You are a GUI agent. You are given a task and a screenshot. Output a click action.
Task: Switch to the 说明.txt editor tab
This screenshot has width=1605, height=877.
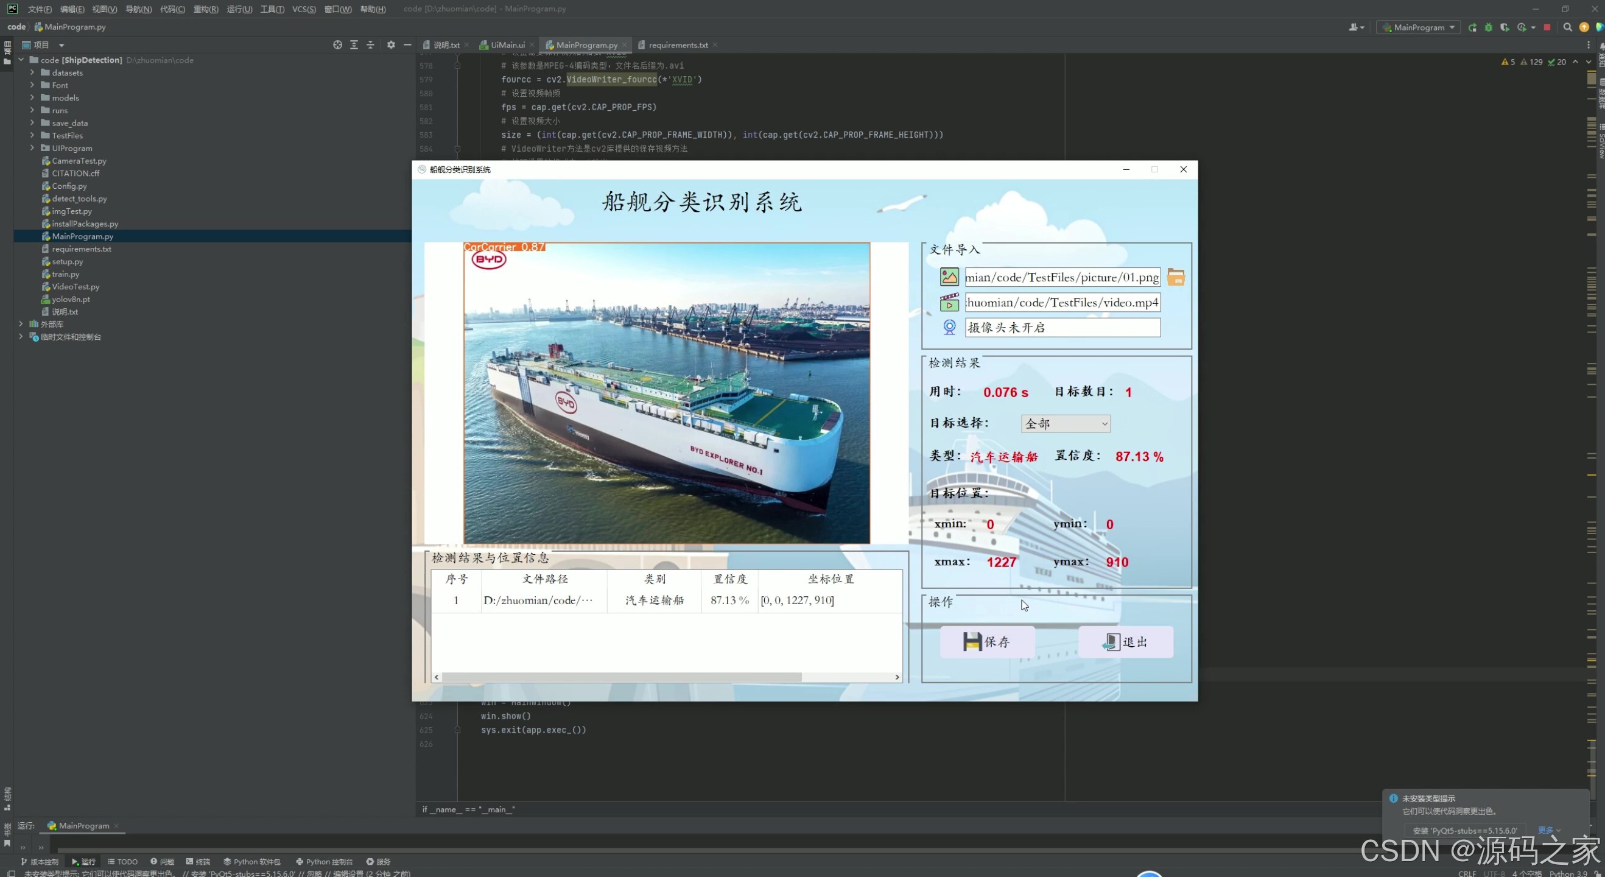tap(446, 45)
